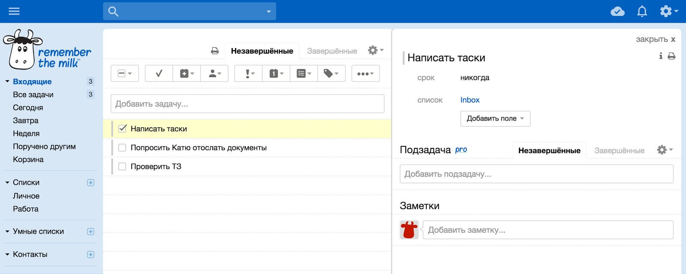Open the priority exclamation menu
686x274 pixels.
(x=249, y=73)
